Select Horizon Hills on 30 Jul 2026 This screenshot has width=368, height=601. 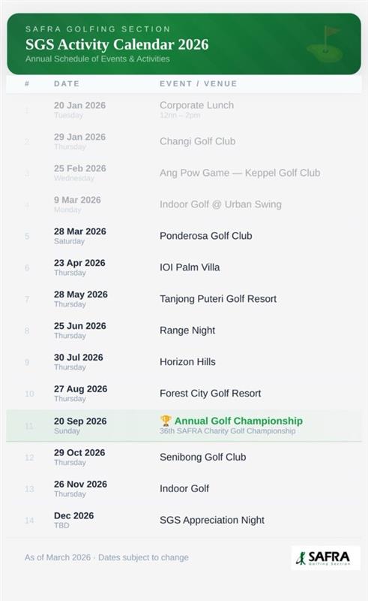[x=184, y=362]
